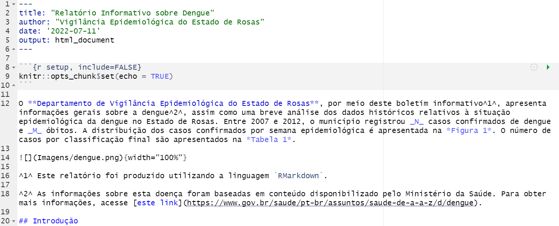The height and width of the screenshot is (226, 559).
Task: Collapse YAML header at line 1
Action: coord(14,4)
